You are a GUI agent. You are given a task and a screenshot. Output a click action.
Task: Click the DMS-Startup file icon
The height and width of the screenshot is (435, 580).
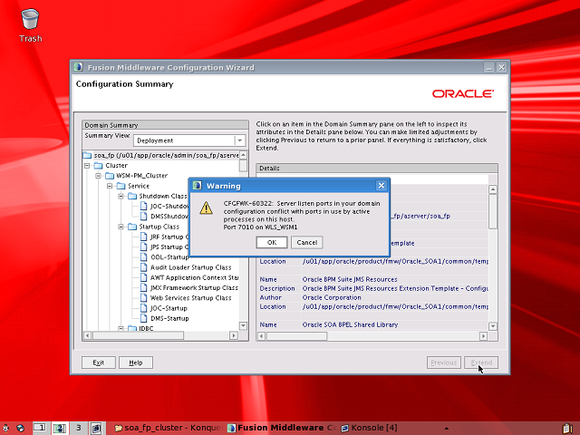pos(143,318)
